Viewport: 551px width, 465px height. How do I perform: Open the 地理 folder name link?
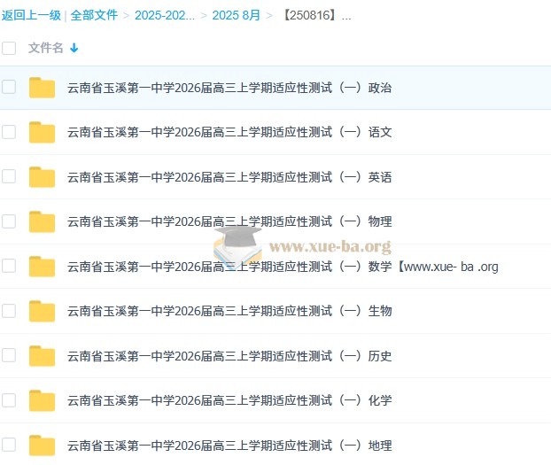[x=229, y=446]
